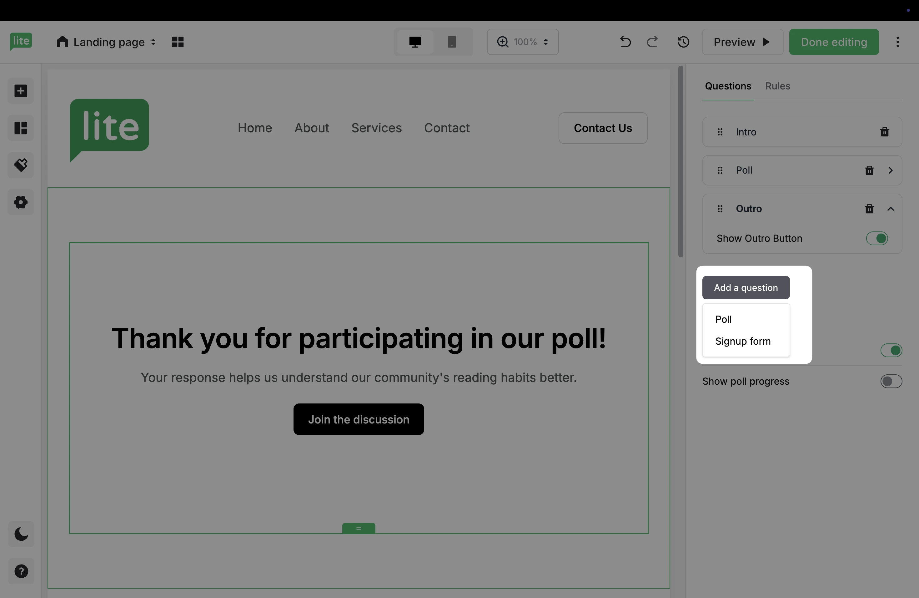Click the Done editing button
919x598 pixels.
(x=834, y=42)
